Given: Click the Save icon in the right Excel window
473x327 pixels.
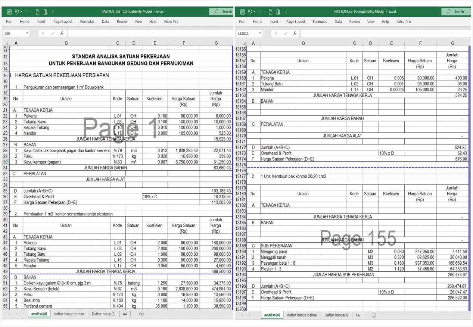Looking at the screenshot, I should 242,12.
